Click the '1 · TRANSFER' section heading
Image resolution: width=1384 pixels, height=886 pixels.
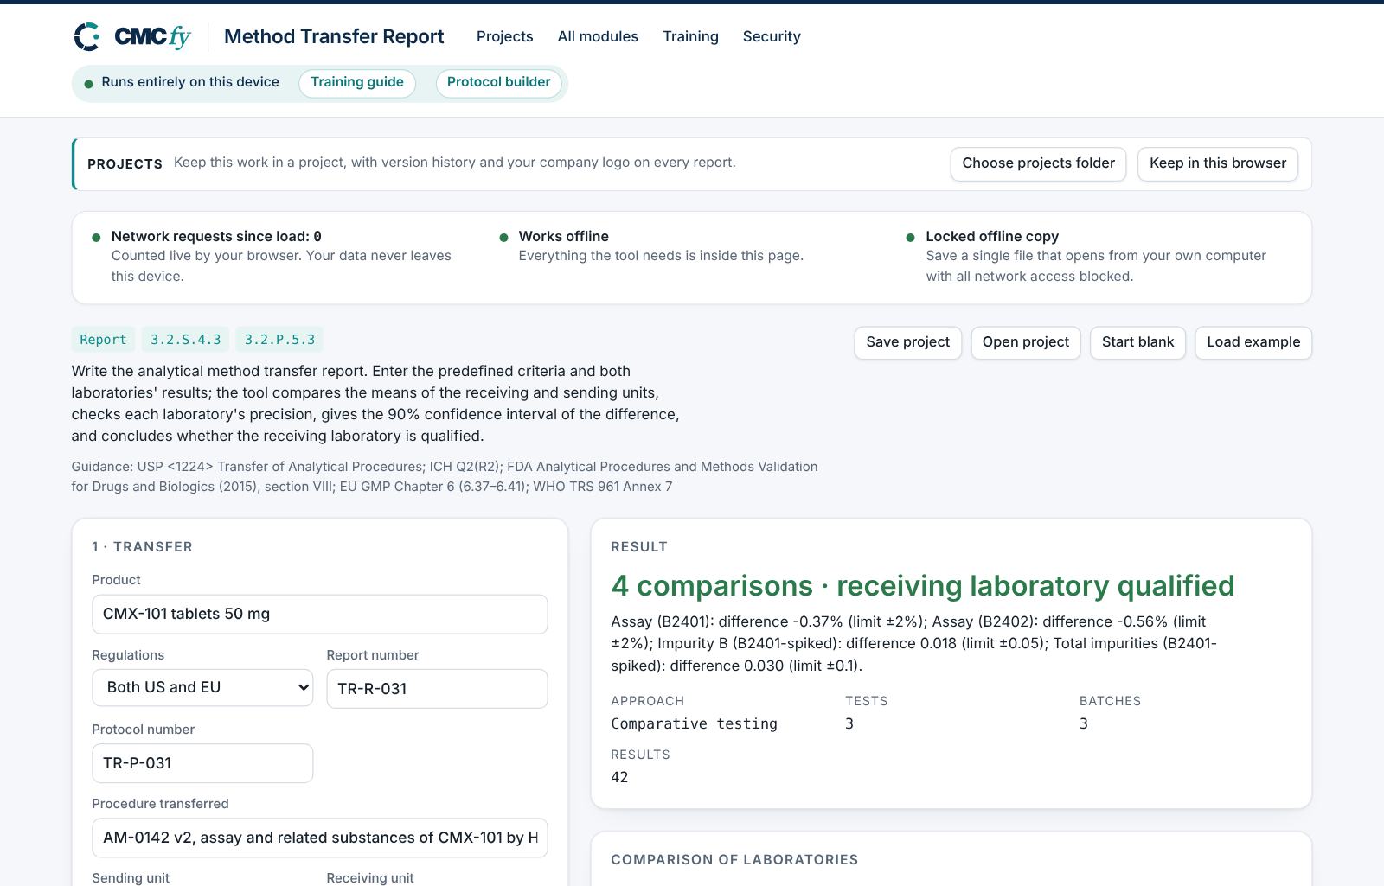pyautogui.click(x=143, y=546)
